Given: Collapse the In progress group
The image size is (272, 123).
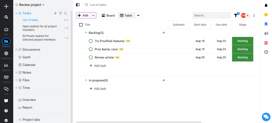Looking at the screenshot, I should point(86,80).
